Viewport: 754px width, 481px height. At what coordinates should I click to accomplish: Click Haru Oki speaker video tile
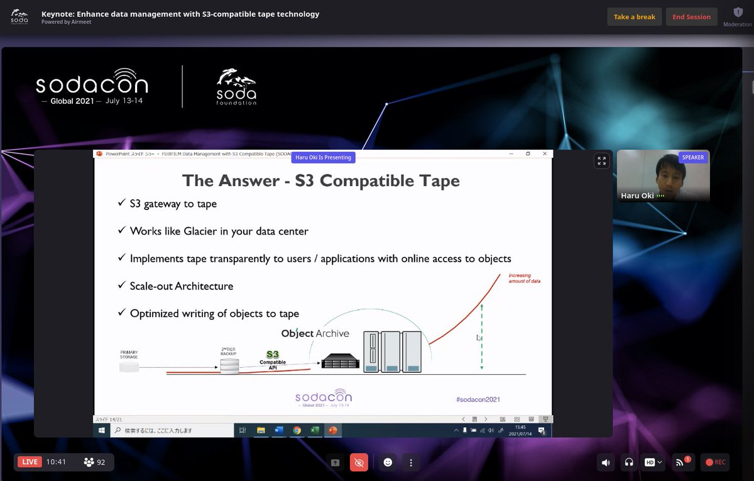tap(663, 175)
